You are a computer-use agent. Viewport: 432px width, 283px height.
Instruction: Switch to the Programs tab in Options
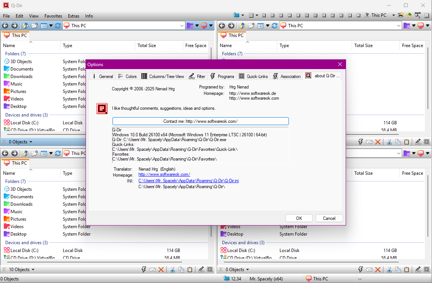click(222, 76)
